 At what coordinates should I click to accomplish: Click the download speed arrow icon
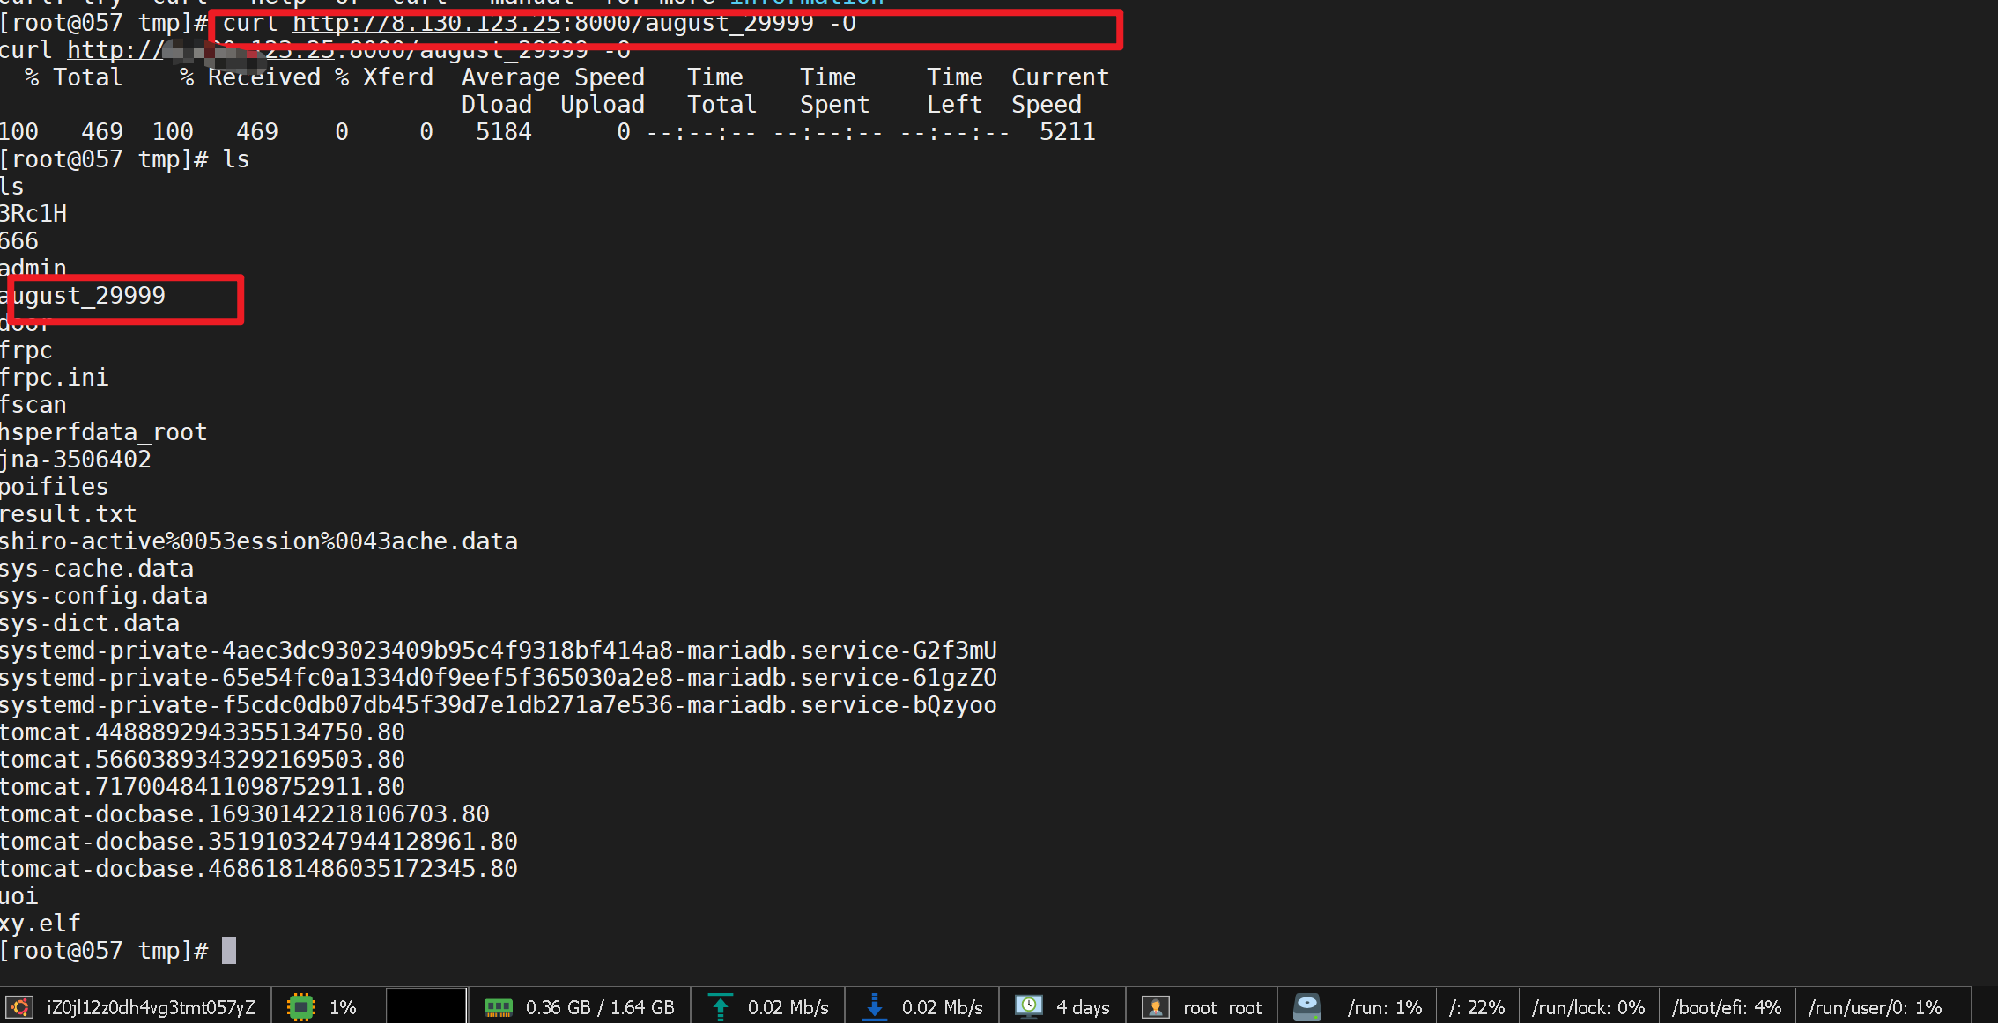pos(874,1007)
